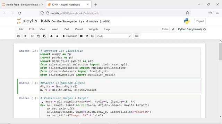Paste cells below using the toolbar icon

pos(44,36)
